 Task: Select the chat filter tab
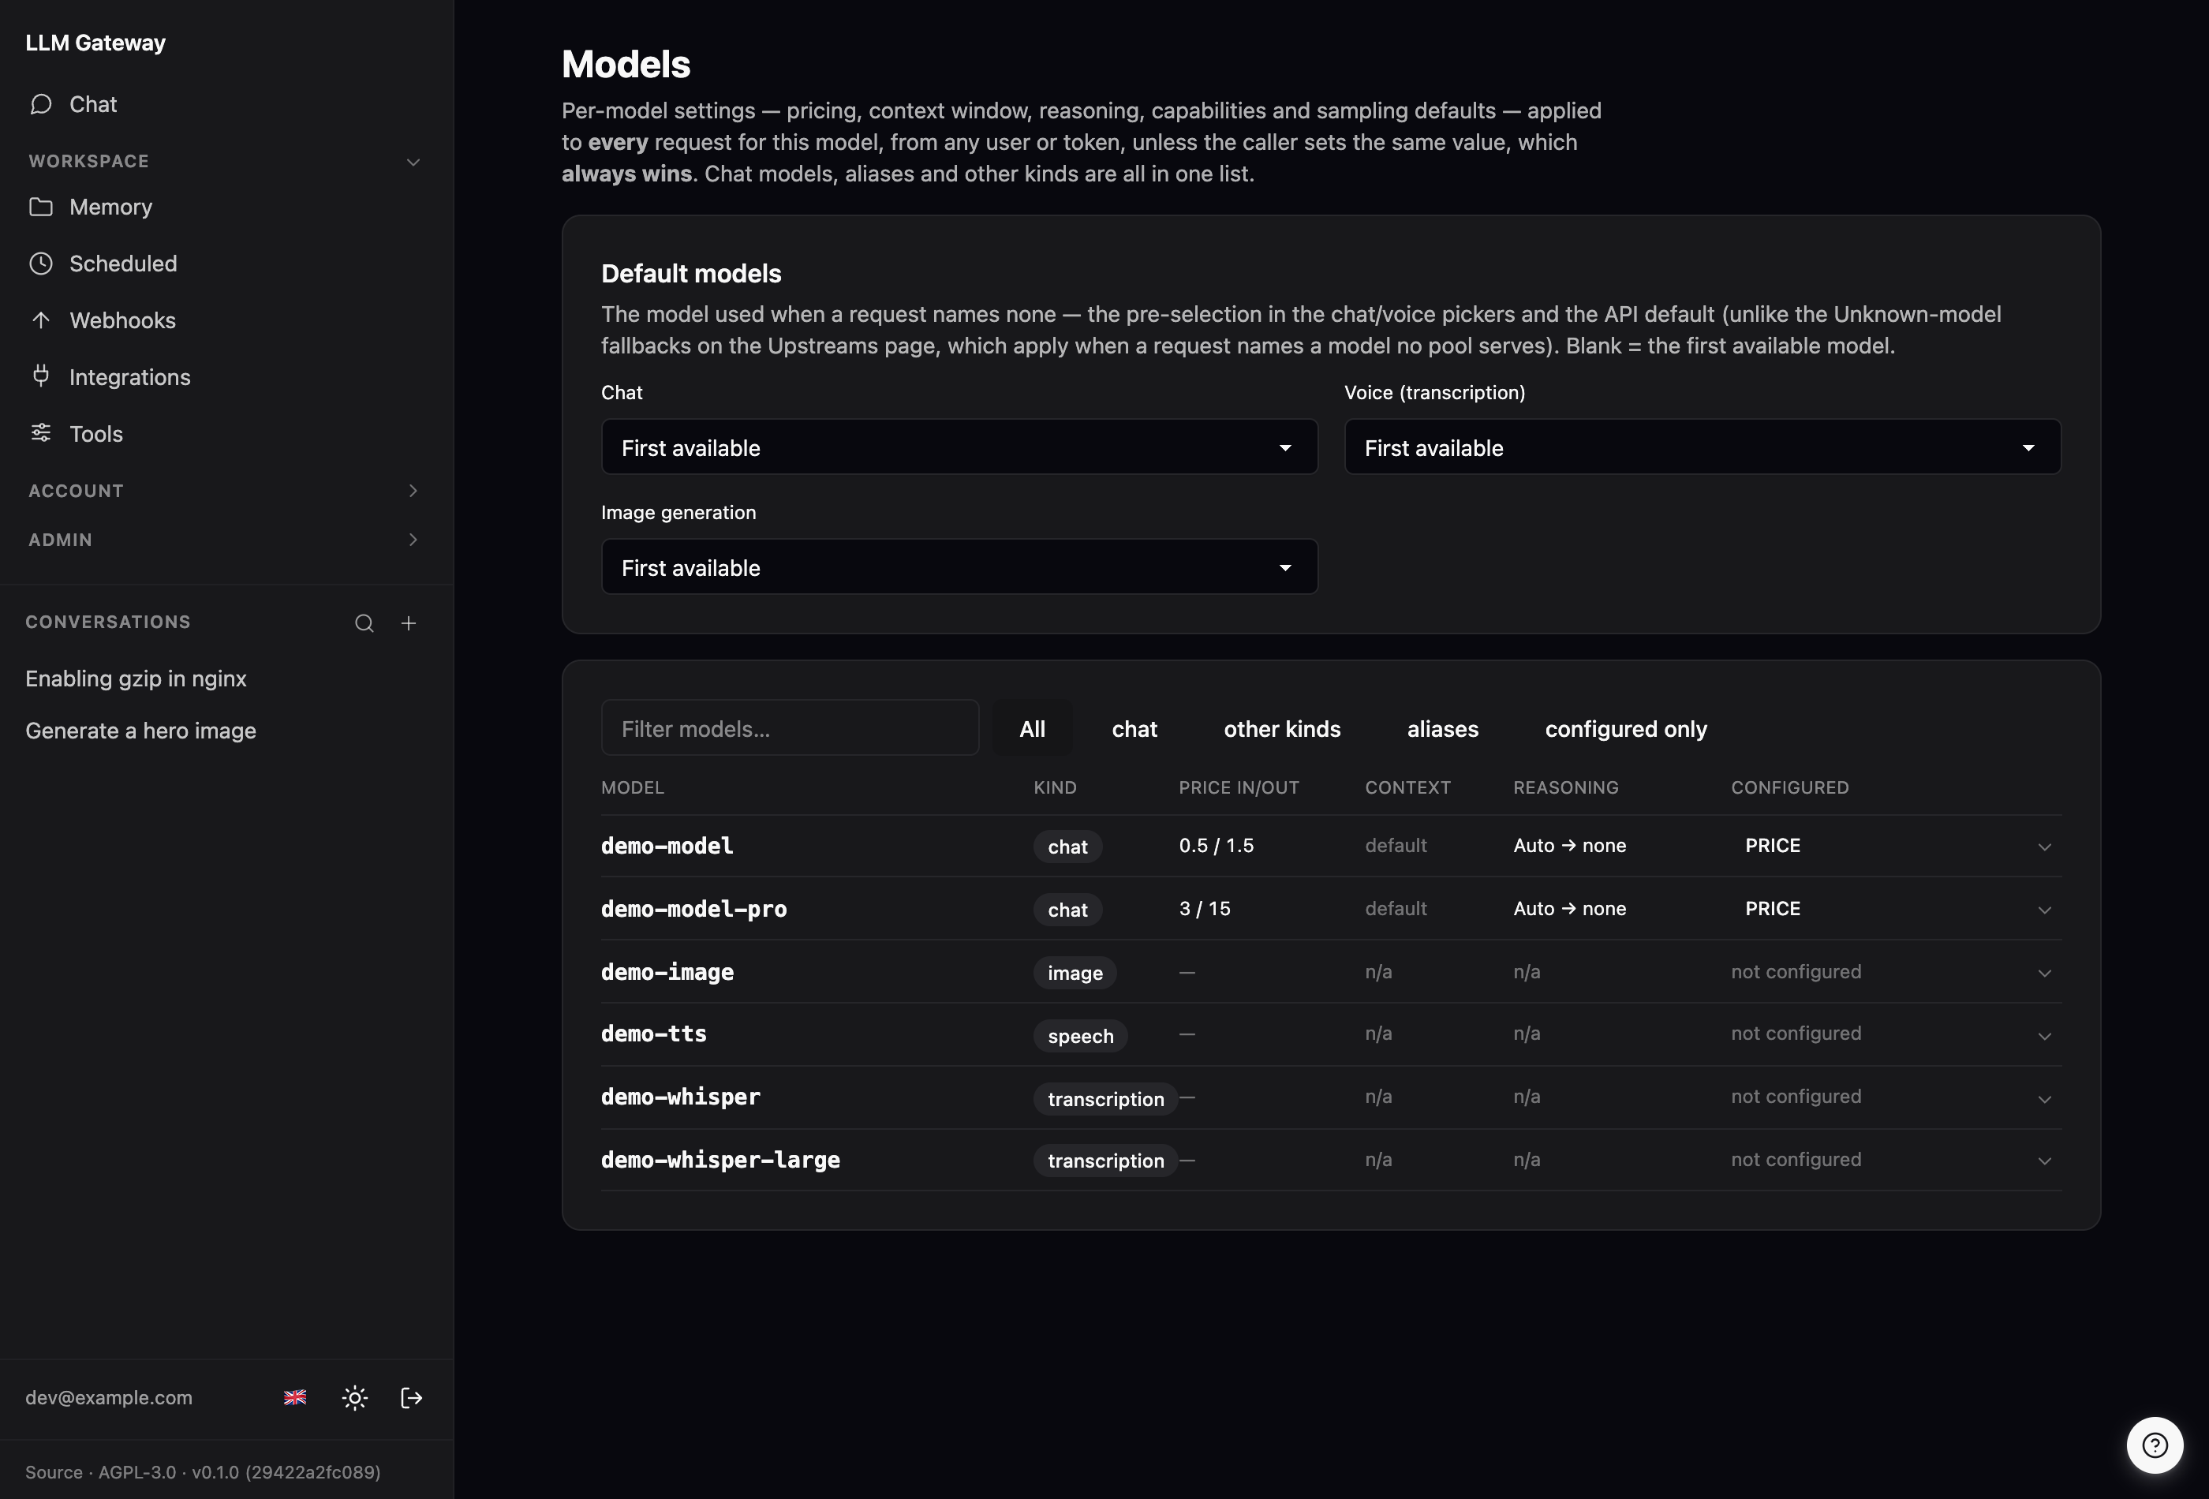(x=1134, y=729)
